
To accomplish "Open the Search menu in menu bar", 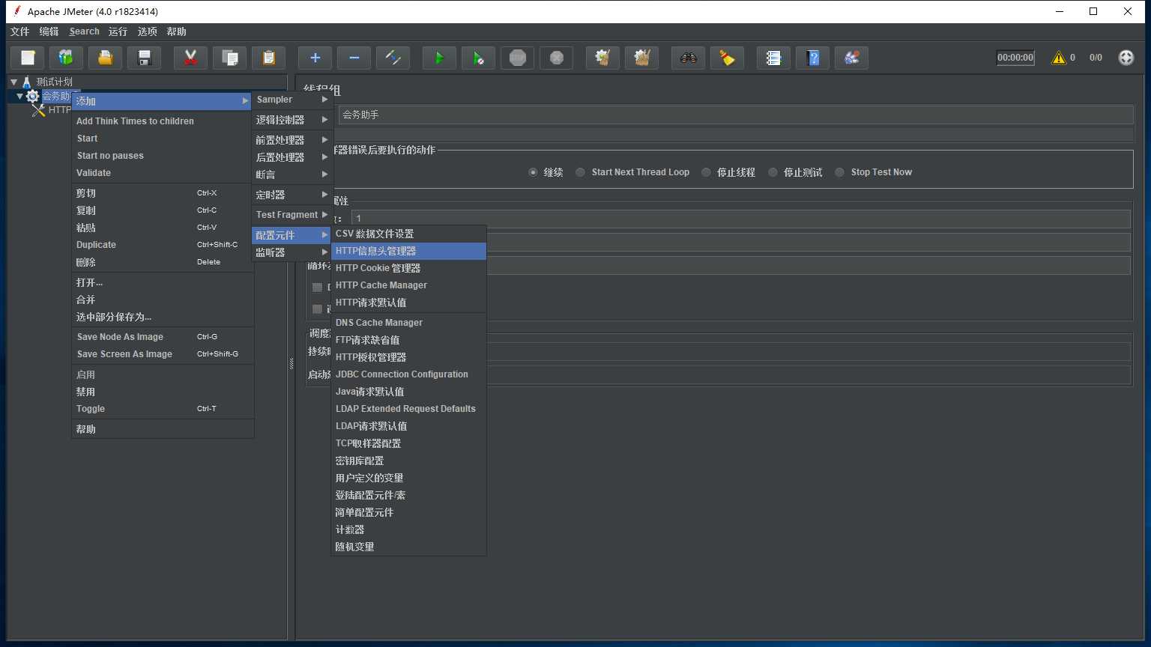I will point(84,31).
